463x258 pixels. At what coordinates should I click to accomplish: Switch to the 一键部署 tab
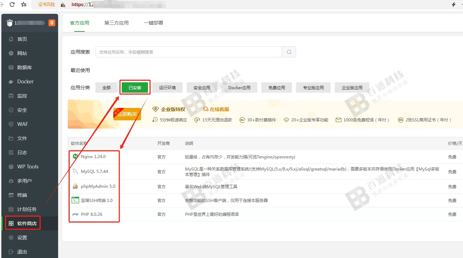[154, 23]
